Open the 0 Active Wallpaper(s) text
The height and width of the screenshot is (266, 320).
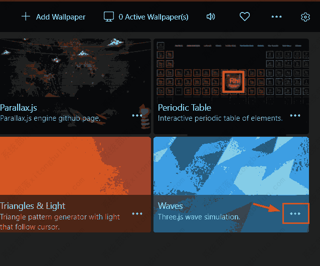point(153,17)
